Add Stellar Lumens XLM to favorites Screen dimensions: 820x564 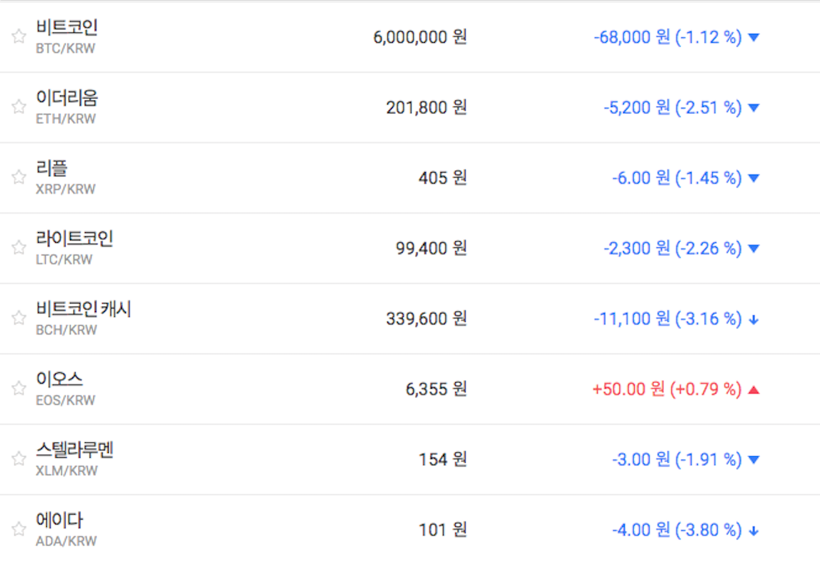point(19,459)
